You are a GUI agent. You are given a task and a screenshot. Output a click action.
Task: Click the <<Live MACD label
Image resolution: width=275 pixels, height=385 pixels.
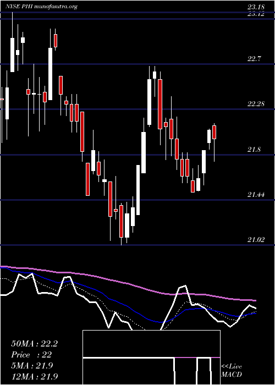click(232, 370)
